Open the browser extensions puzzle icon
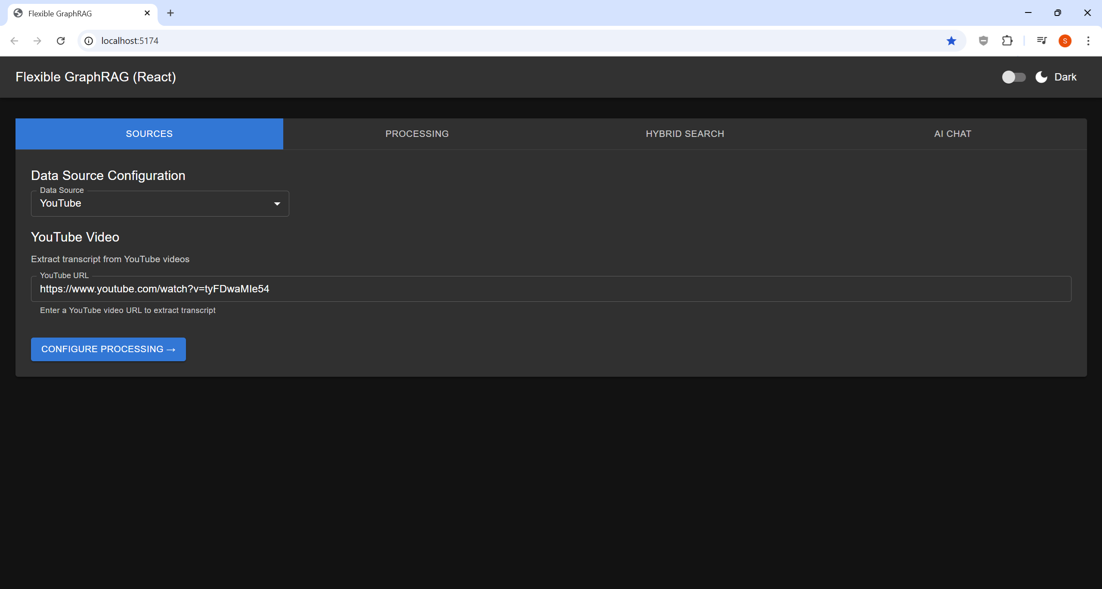This screenshot has width=1102, height=589. point(1007,40)
